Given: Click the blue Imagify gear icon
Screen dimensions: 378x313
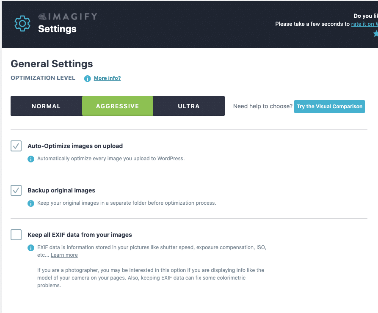Looking at the screenshot, I should (22, 23).
